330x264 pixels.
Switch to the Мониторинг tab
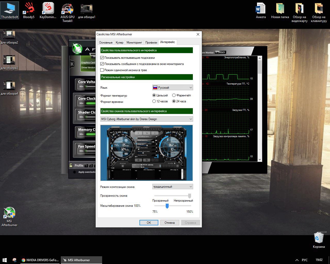point(134,43)
